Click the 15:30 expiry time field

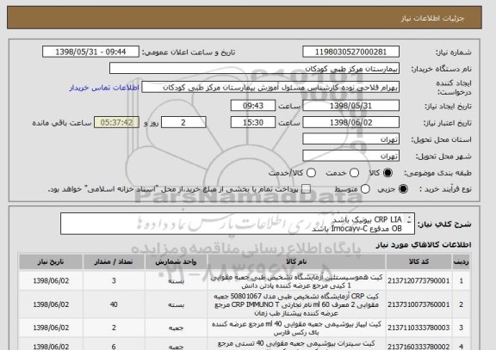click(253, 122)
